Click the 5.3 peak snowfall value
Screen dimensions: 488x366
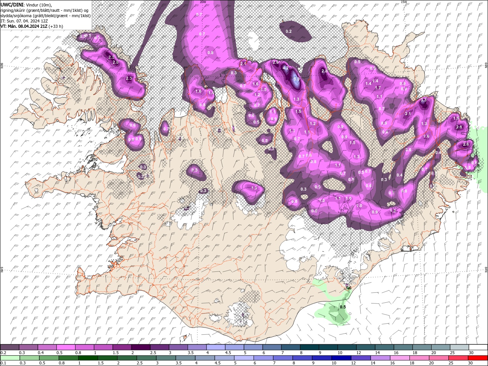click(x=297, y=79)
